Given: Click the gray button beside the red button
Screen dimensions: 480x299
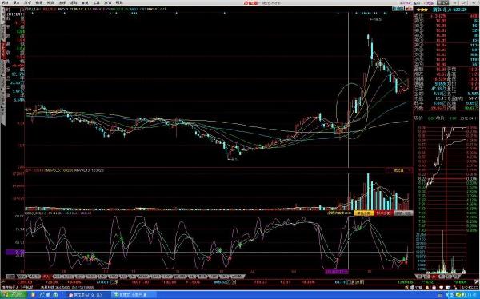Looking at the screenshot, I should click(403, 213).
